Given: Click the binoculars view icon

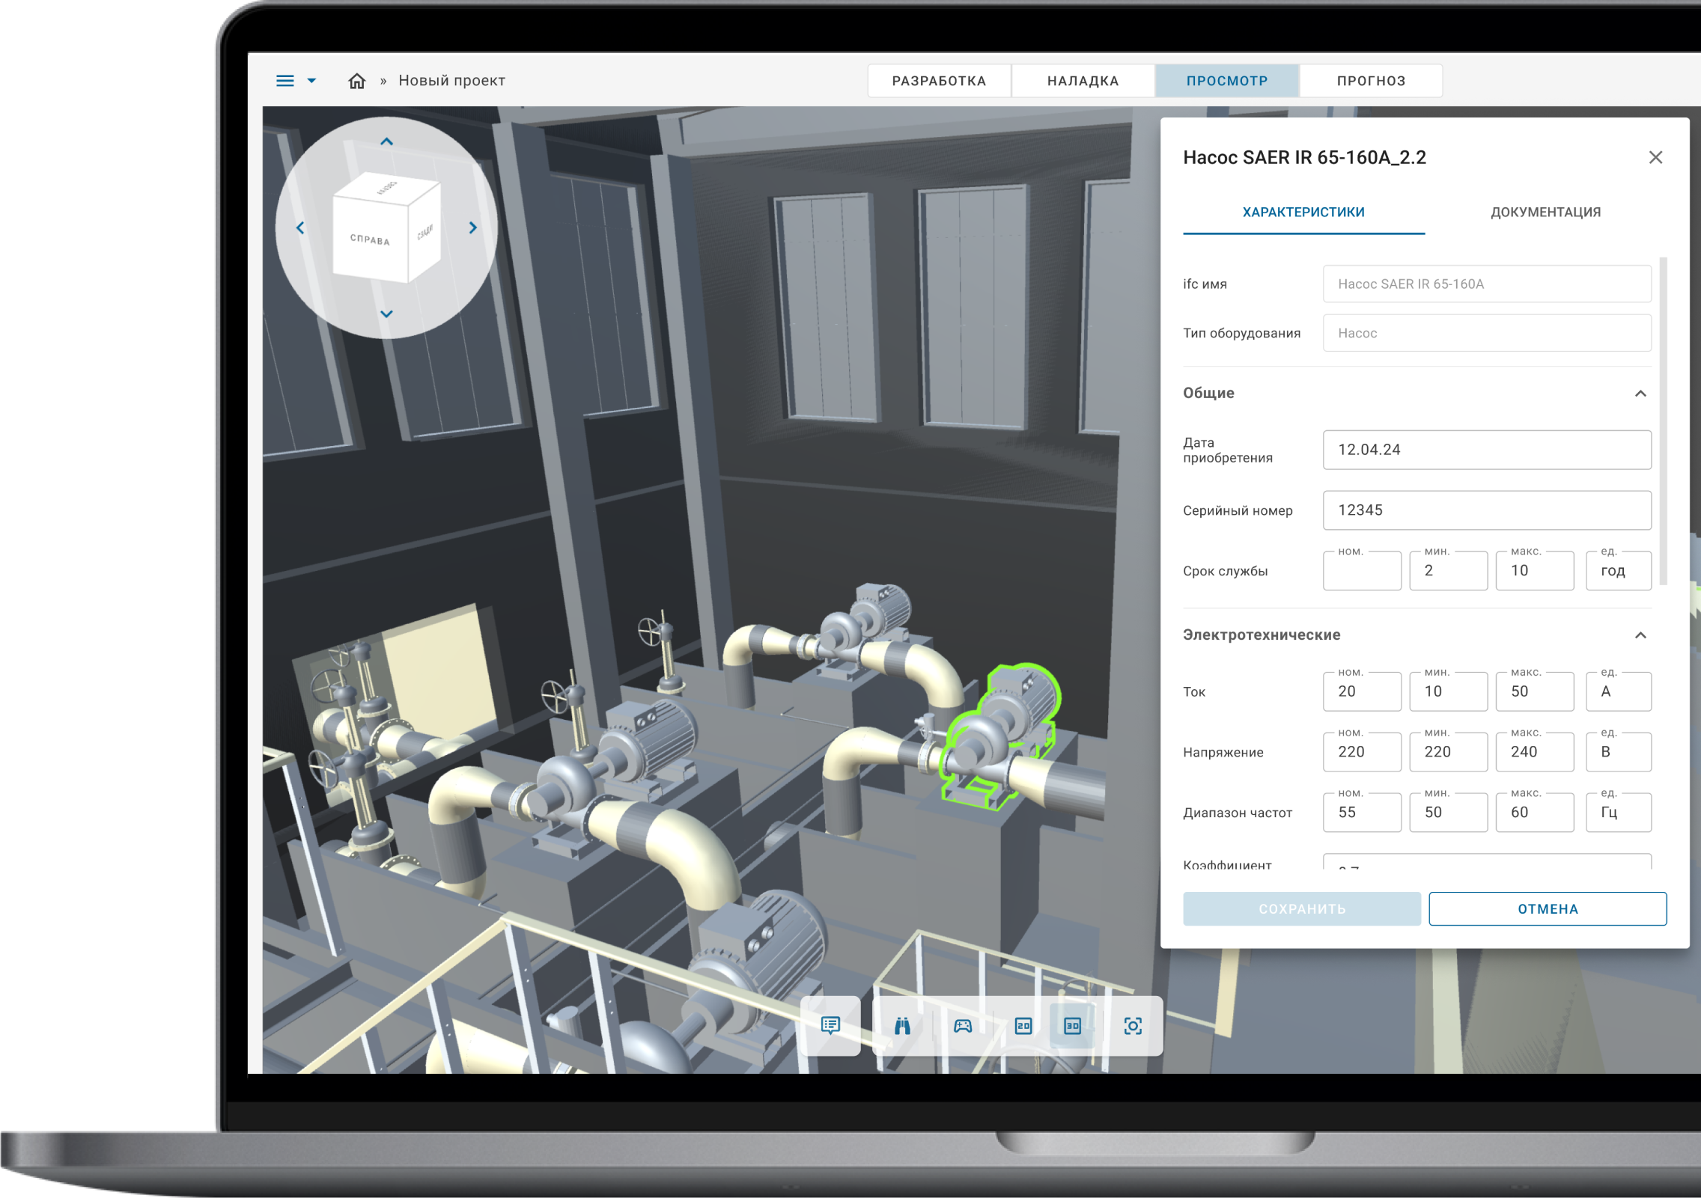Looking at the screenshot, I should (x=902, y=1025).
